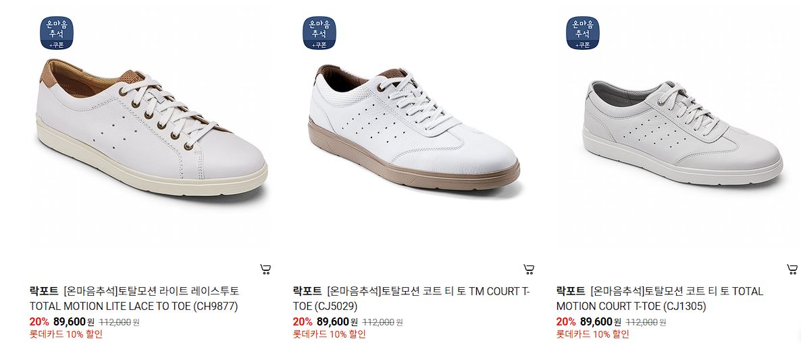Click 온마음 추석 badge on first product
The height and width of the screenshot is (343, 801).
point(57,32)
